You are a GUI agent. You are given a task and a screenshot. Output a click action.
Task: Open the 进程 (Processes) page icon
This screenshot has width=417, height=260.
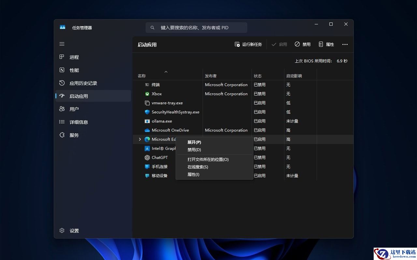pyautogui.click(x=62, y=57)
